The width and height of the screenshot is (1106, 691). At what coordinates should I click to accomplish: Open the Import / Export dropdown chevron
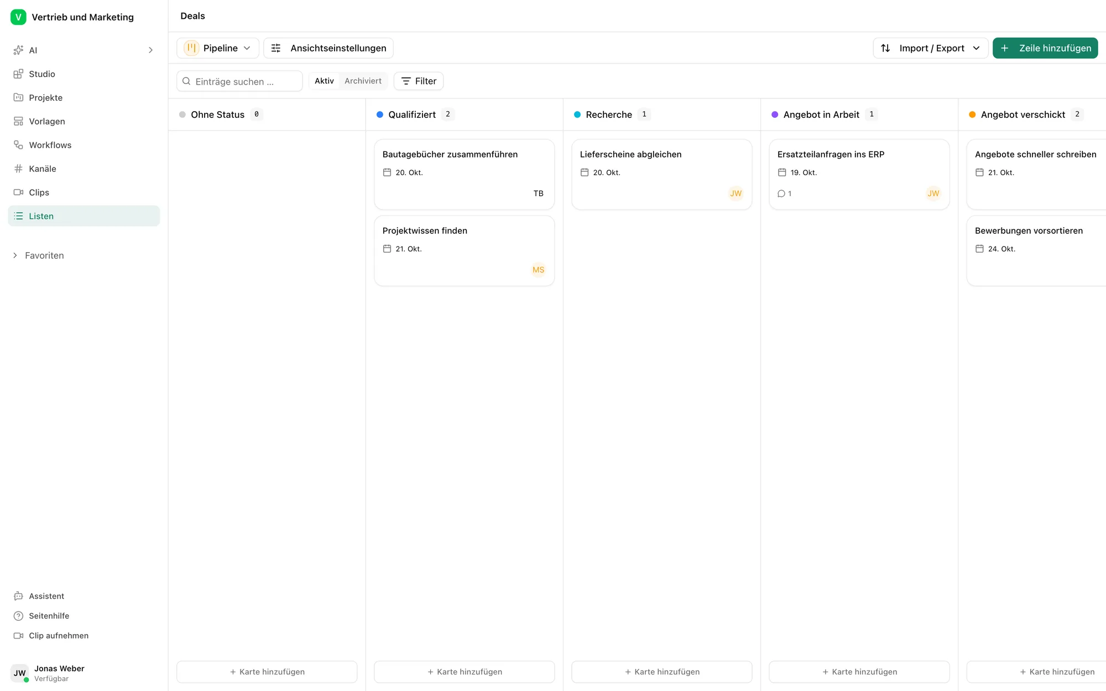point(977,48)
